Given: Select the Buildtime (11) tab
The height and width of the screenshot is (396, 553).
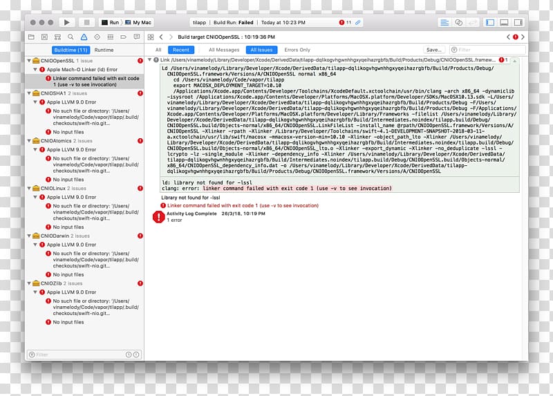Looking at the screenshot, I should click(71, 50).
